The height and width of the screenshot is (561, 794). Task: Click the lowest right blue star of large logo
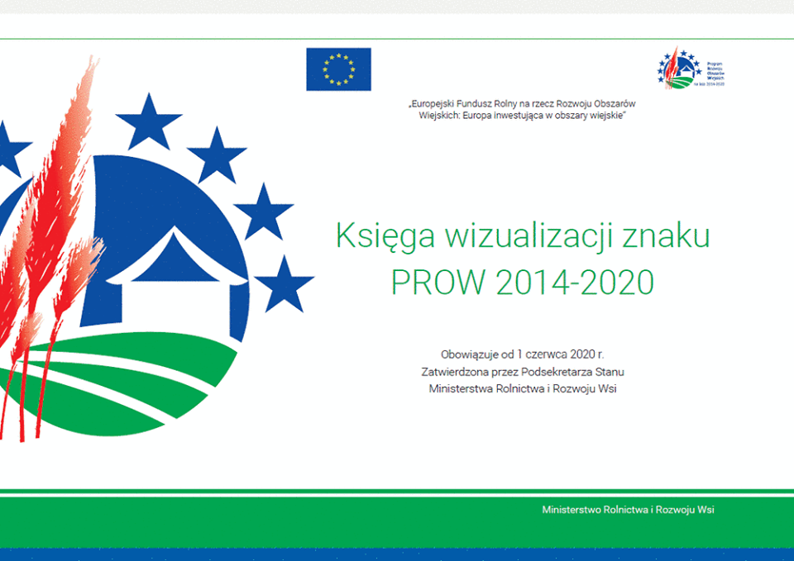point(284,283)
